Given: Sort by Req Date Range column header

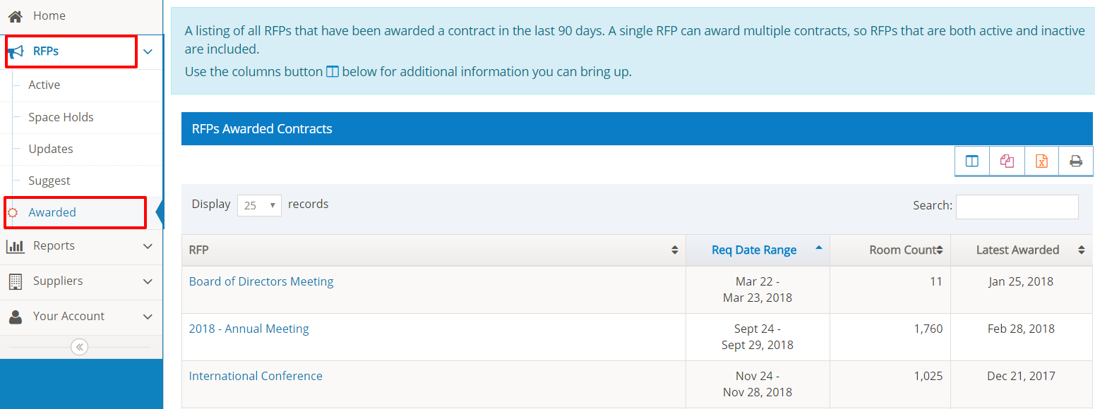Looking at the screenshot, I should pos(754,250).
